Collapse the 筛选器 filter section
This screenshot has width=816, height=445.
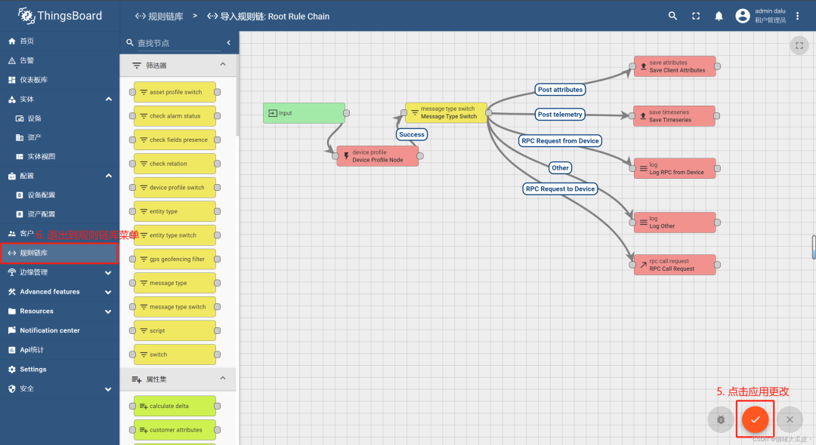pos(223,65)
